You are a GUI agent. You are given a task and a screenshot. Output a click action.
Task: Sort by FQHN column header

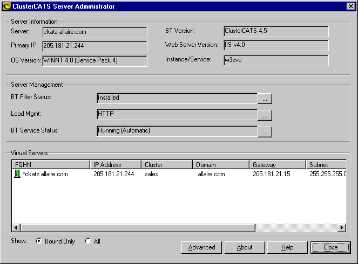[50, 164]
